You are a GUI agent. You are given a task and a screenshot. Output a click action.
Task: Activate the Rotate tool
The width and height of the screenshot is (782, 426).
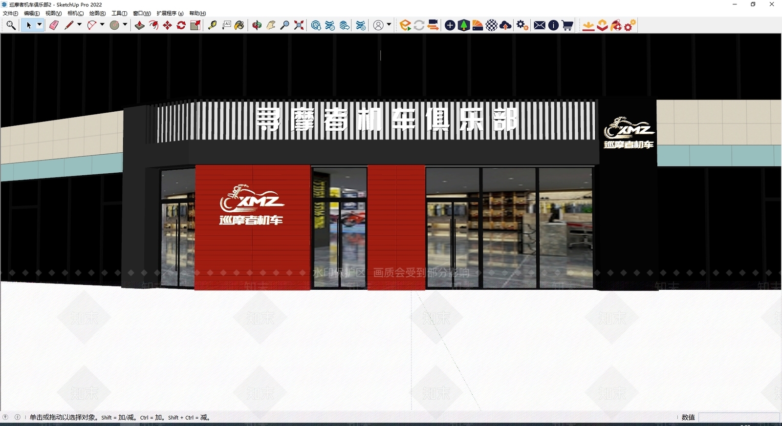[x=181, y=25]
